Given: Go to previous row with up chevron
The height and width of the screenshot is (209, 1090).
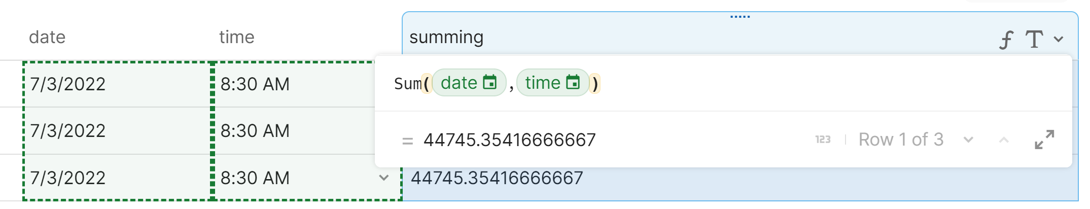Looking at the screenshot, I should pyautogui.click(x=1004, y=140).
